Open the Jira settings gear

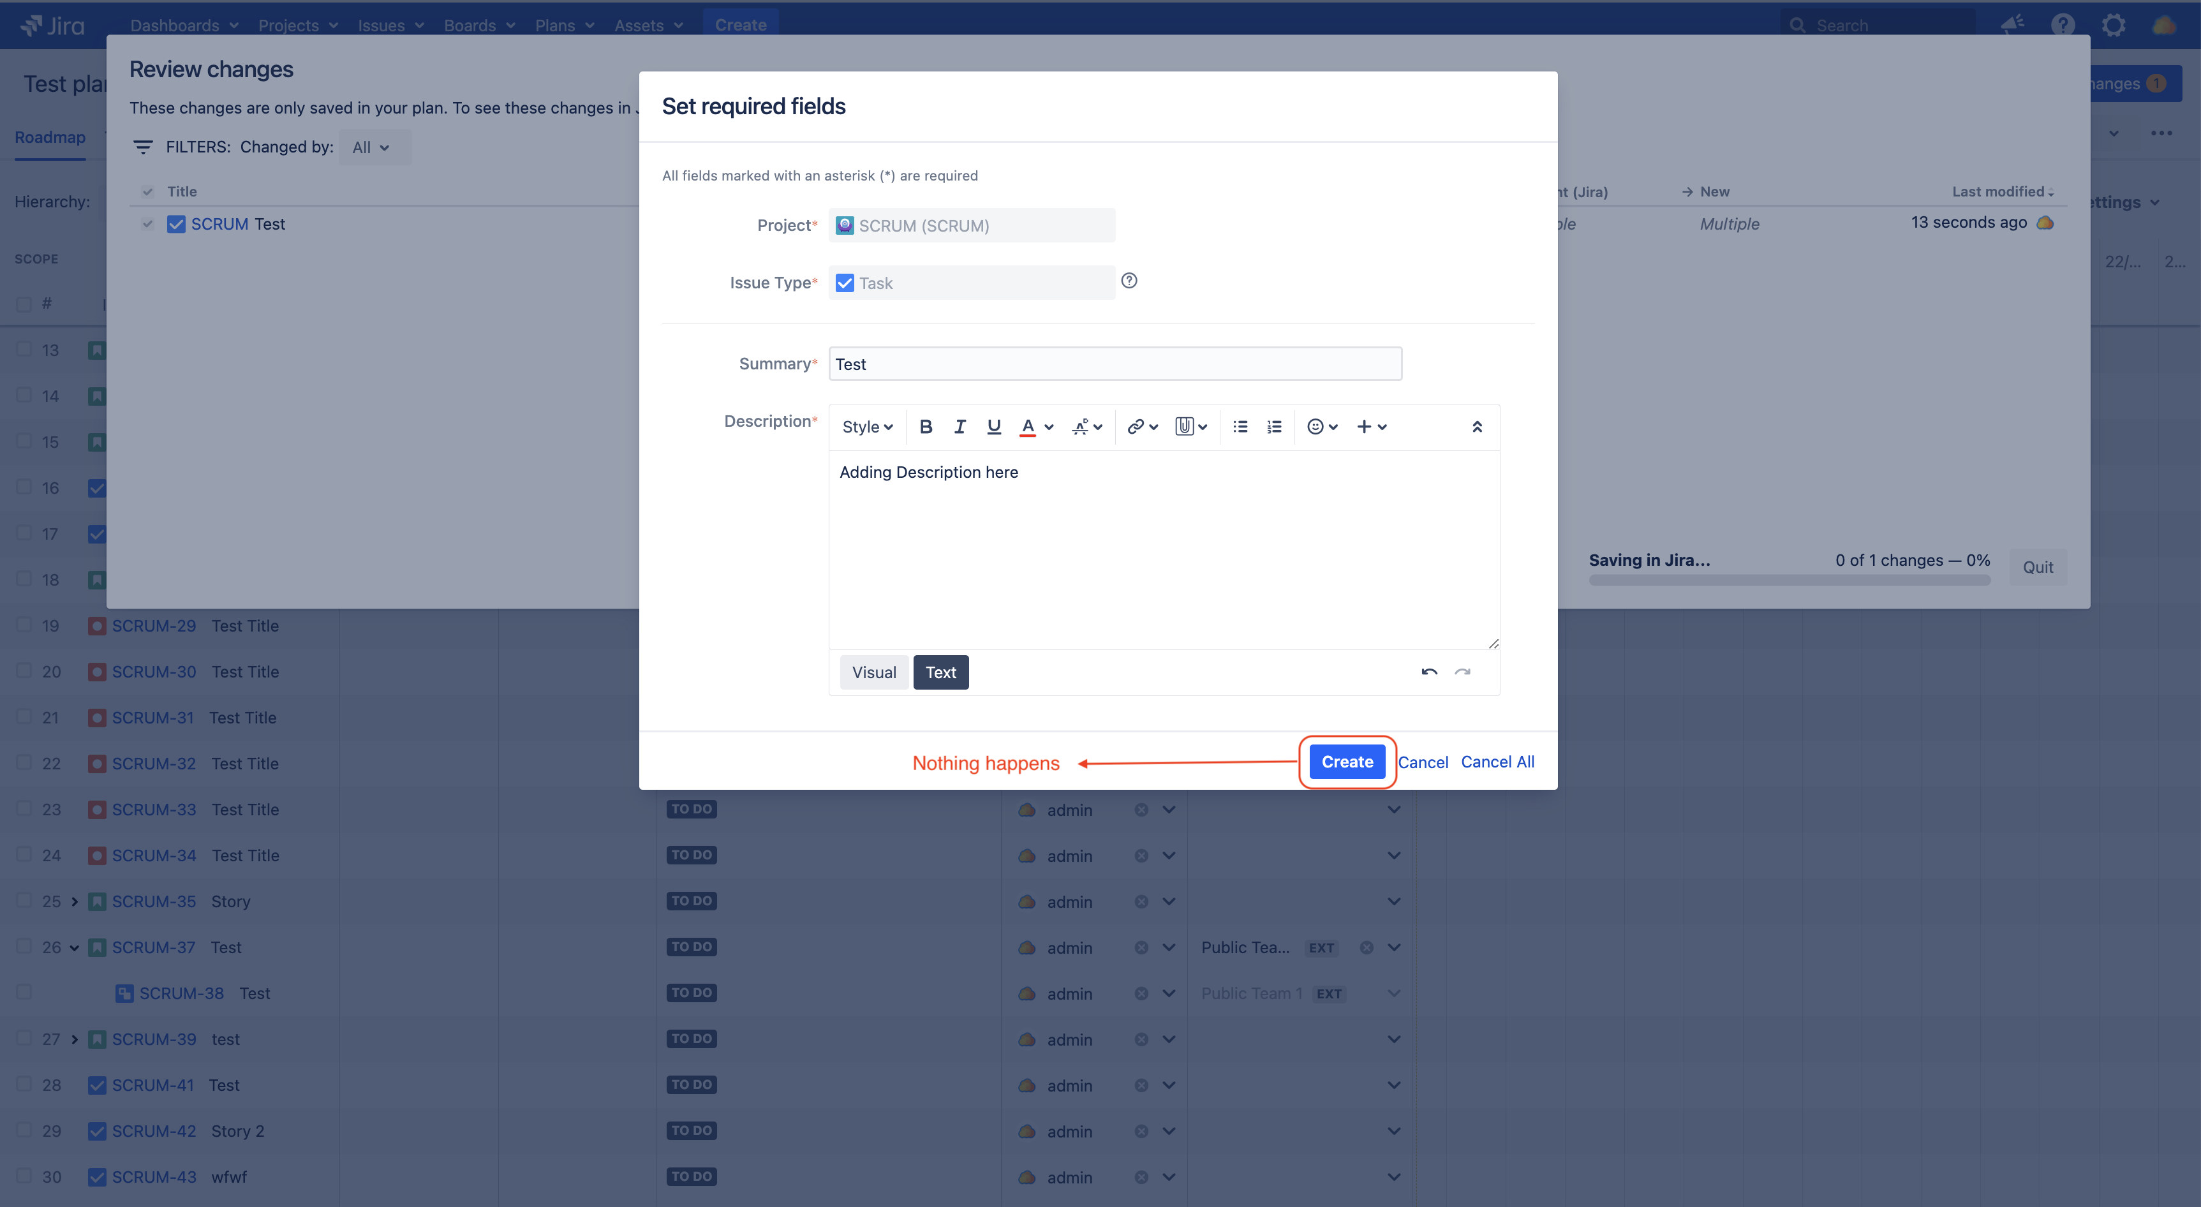2113,25
